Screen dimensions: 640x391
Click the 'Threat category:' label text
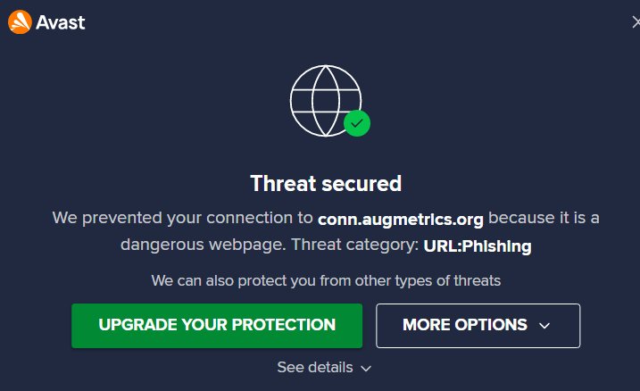point(355,245)
